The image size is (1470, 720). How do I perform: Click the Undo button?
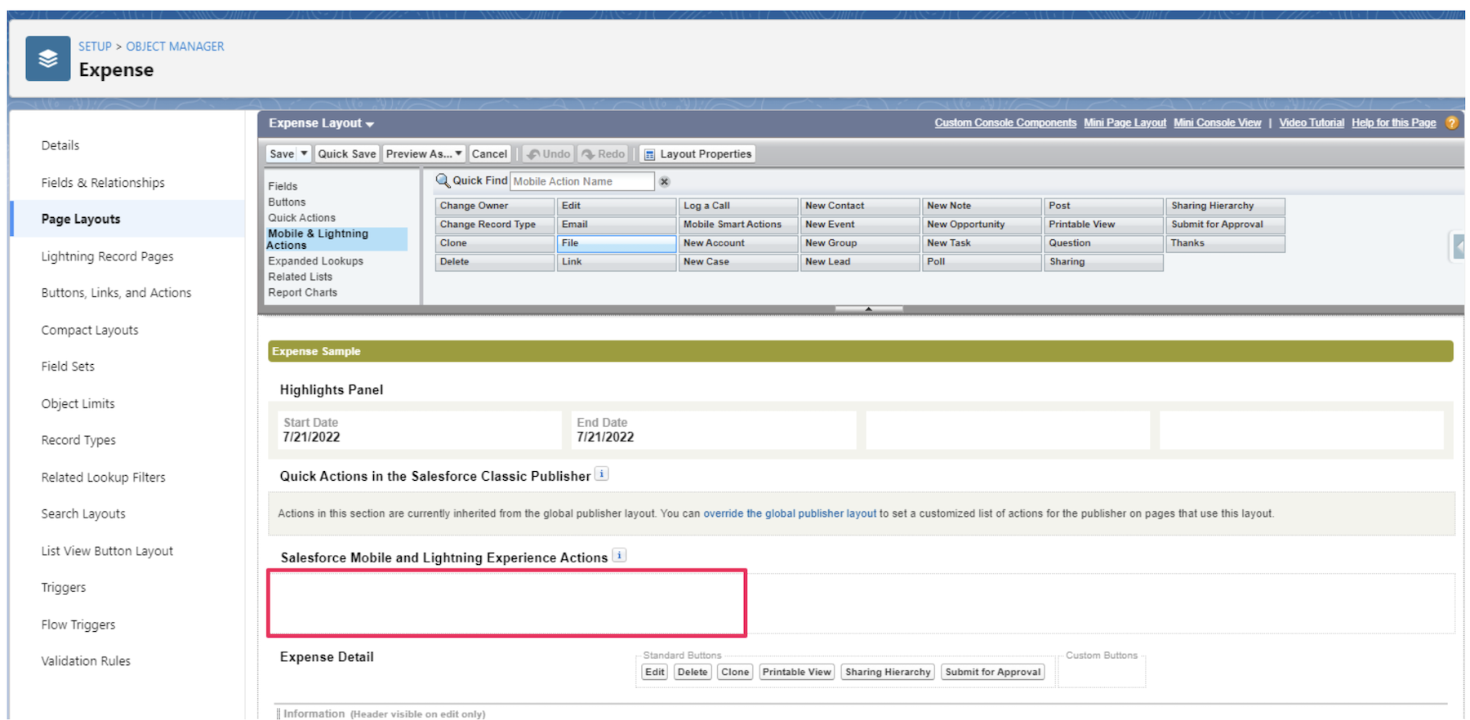tap(549, 153)
